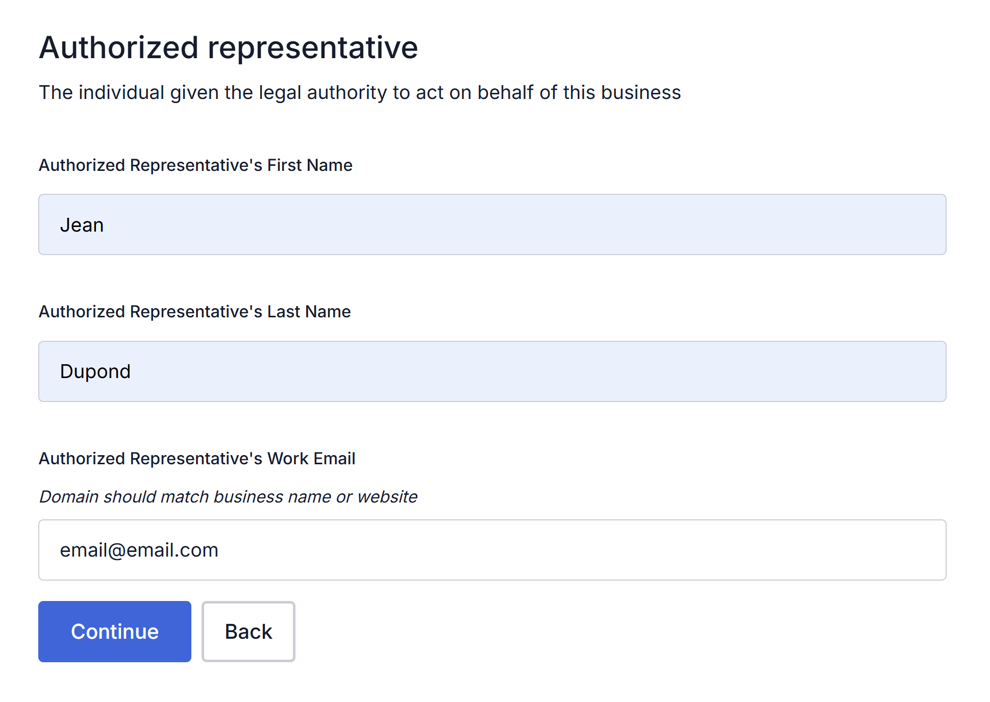This screenshot has height=702, width=990.
Task: Select the Work Email input field
Action: [492, 550]
